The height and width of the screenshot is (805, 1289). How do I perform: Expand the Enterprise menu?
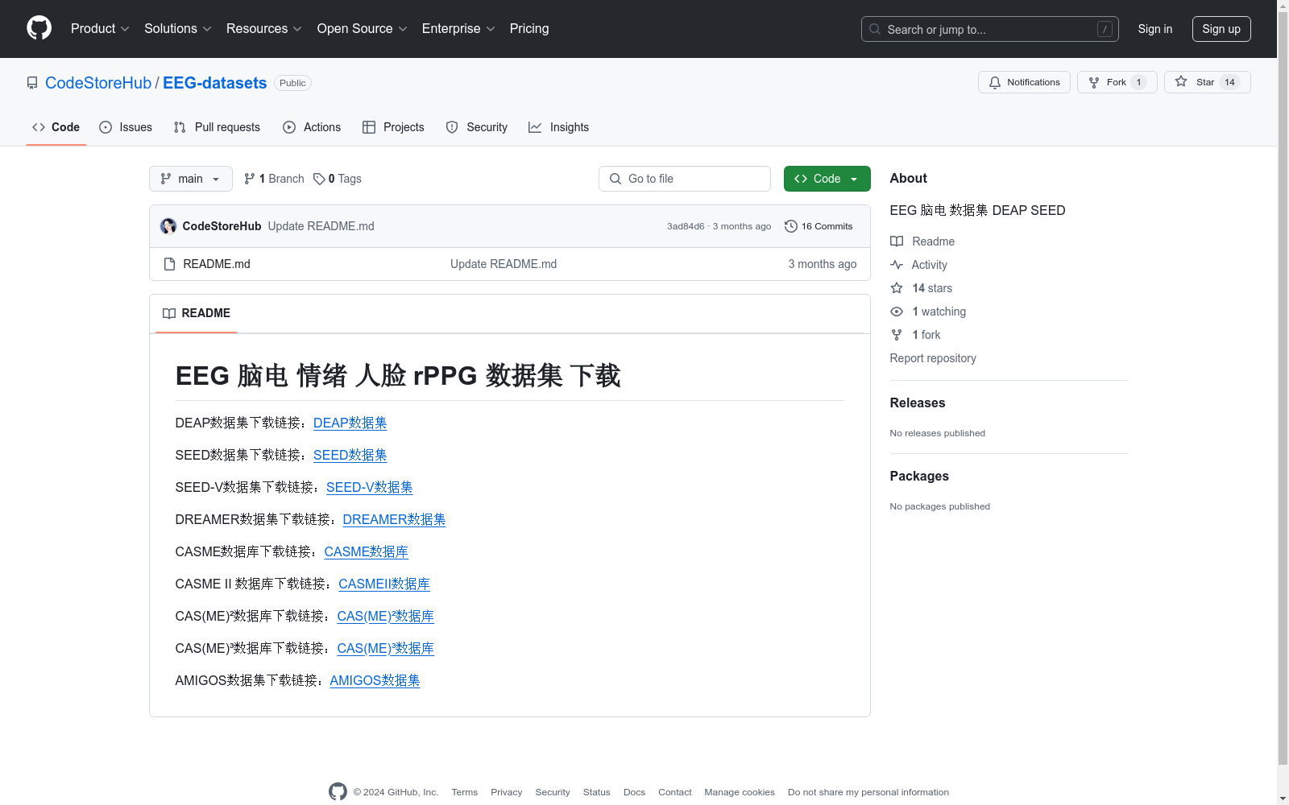tap(458, 29)
